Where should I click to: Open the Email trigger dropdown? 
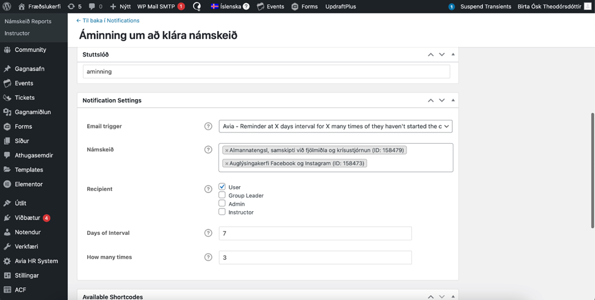tap(335, 127)
